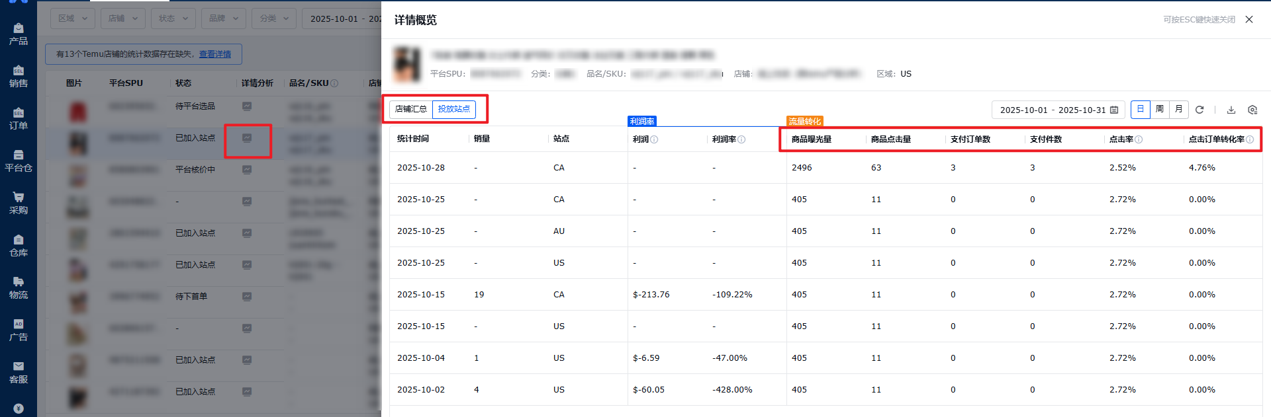Select 日 time granularity

(x=1141, y=110)
